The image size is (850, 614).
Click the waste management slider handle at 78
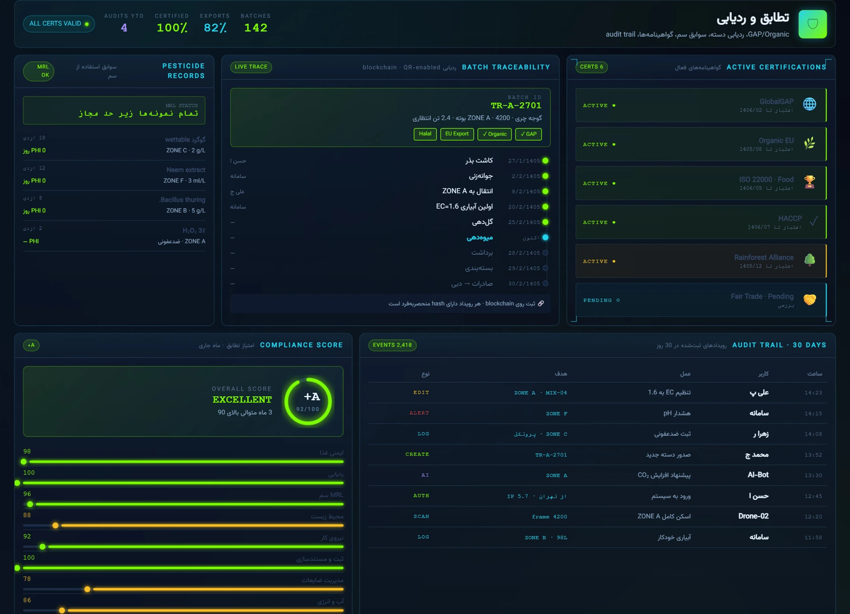[87, 589]
